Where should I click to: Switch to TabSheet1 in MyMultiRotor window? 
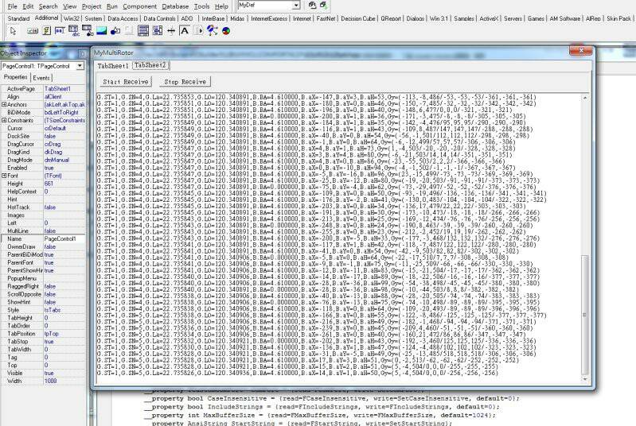(x=113, y=66)
